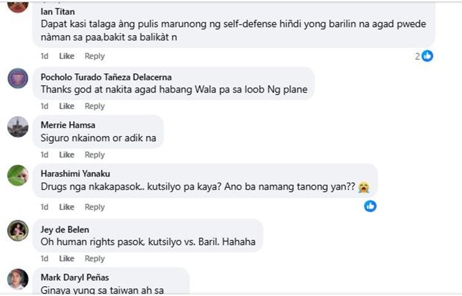Open Mark Daryl Peñas's name link
The image size is (462, 296).
(75, 277)
